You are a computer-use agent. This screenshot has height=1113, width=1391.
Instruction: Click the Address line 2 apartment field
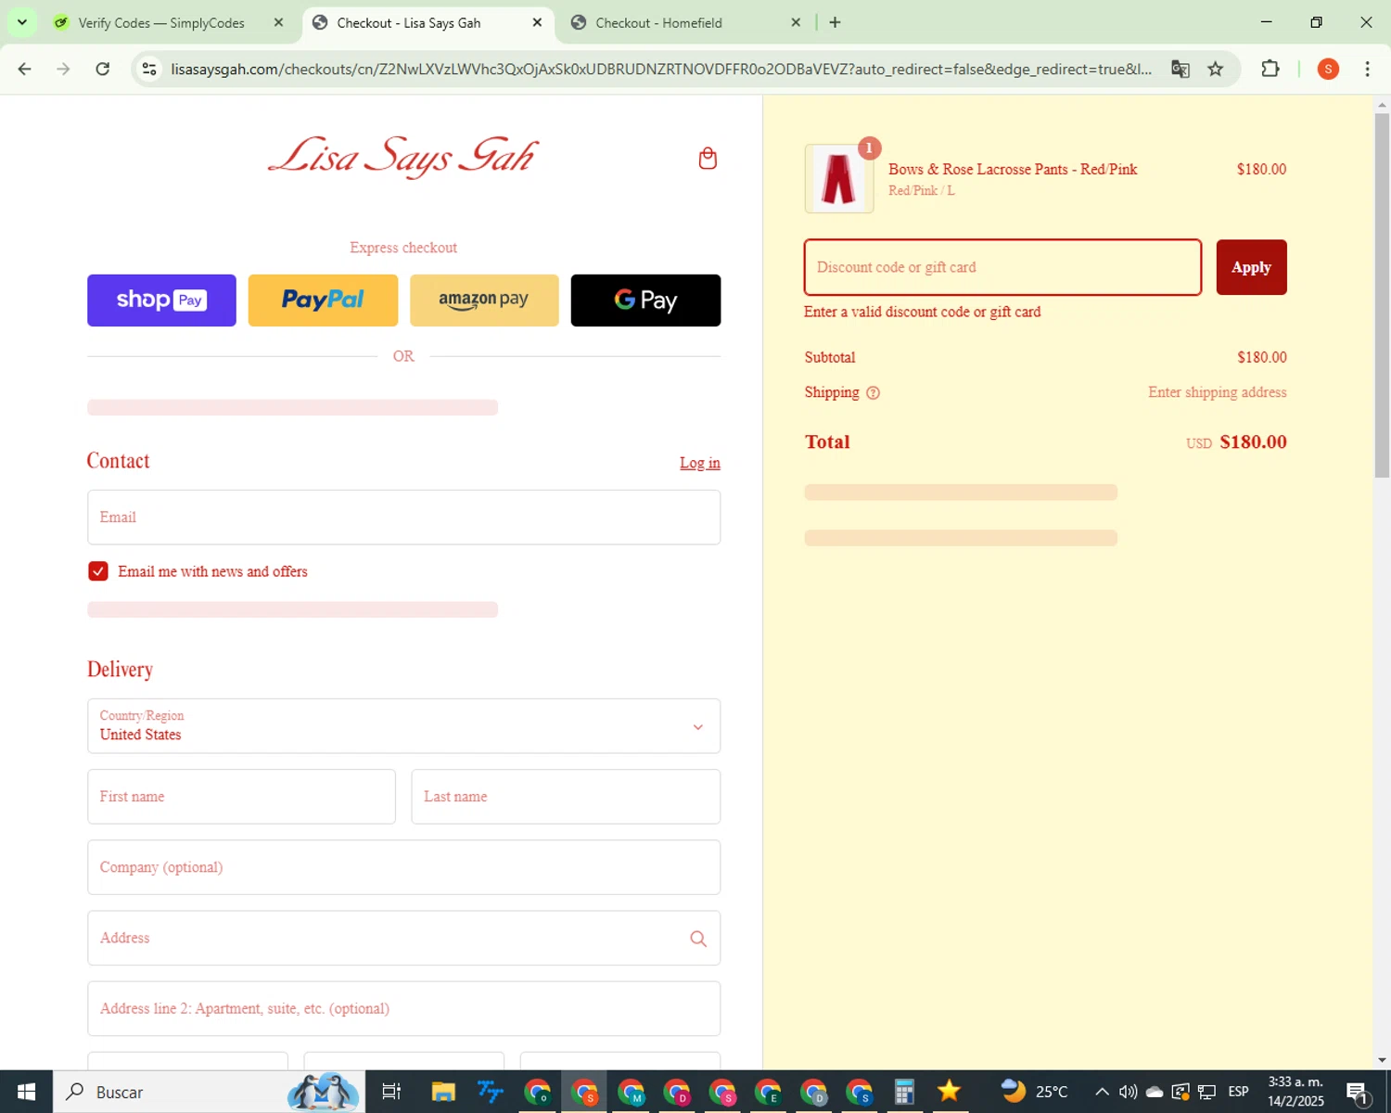403,1008
